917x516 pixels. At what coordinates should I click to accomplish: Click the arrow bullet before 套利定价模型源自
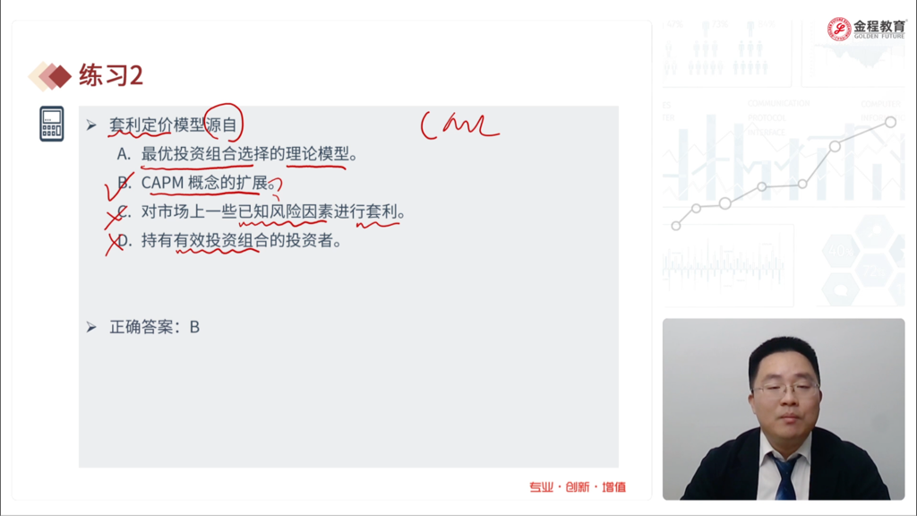coord(91,125)
